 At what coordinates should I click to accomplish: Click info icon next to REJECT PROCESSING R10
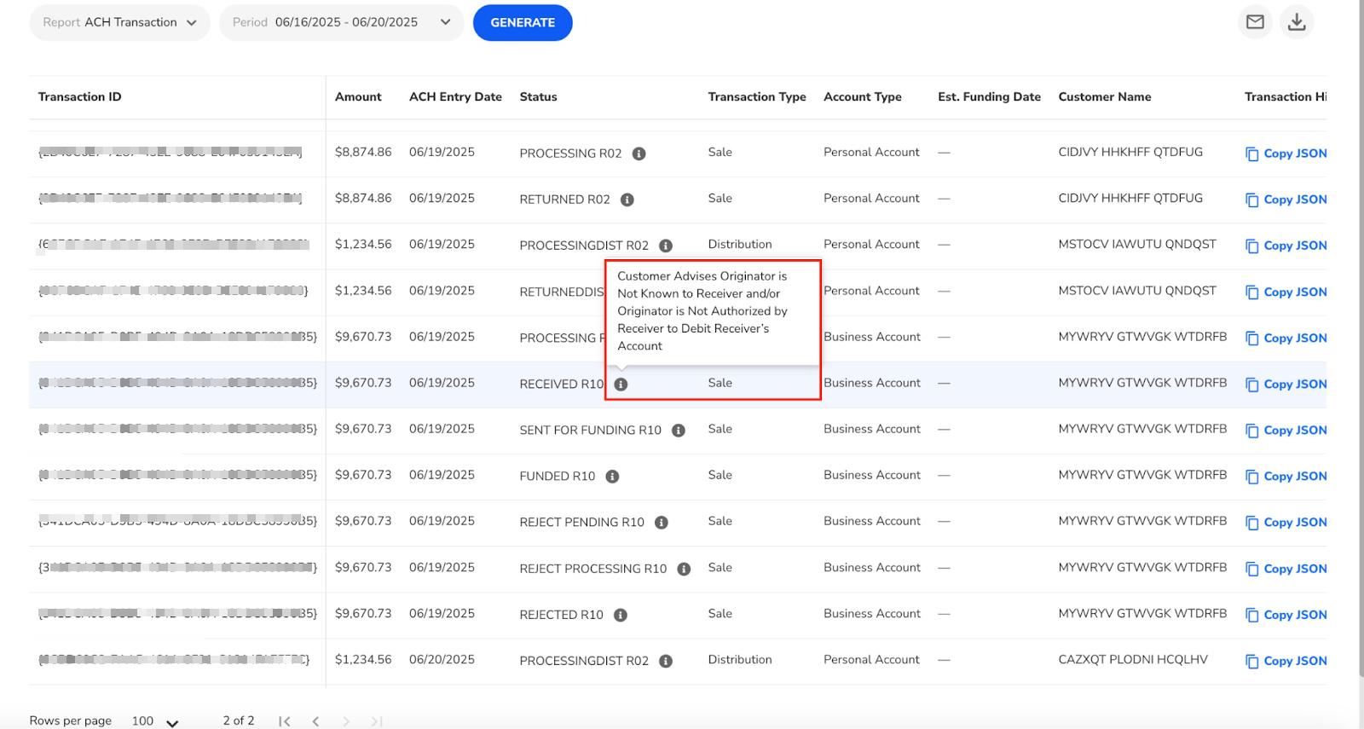tap(683, 569)
